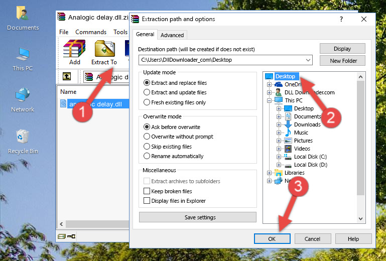Click the dialog's question mark help button
The width and height of the screenshot is (386, 261).
coord(341,19)
